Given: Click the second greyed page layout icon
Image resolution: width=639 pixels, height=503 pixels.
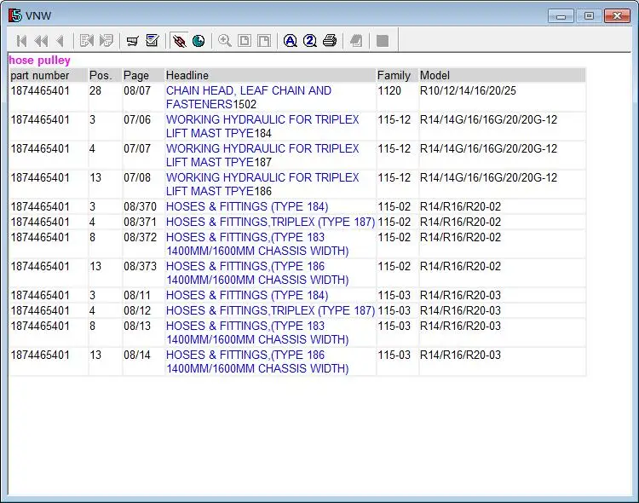Looking at the screenshot, I should coord(264,41).
